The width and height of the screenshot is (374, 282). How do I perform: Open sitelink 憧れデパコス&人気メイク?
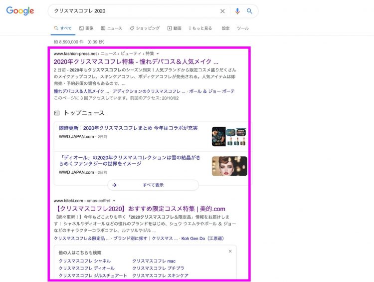(81, 91)
